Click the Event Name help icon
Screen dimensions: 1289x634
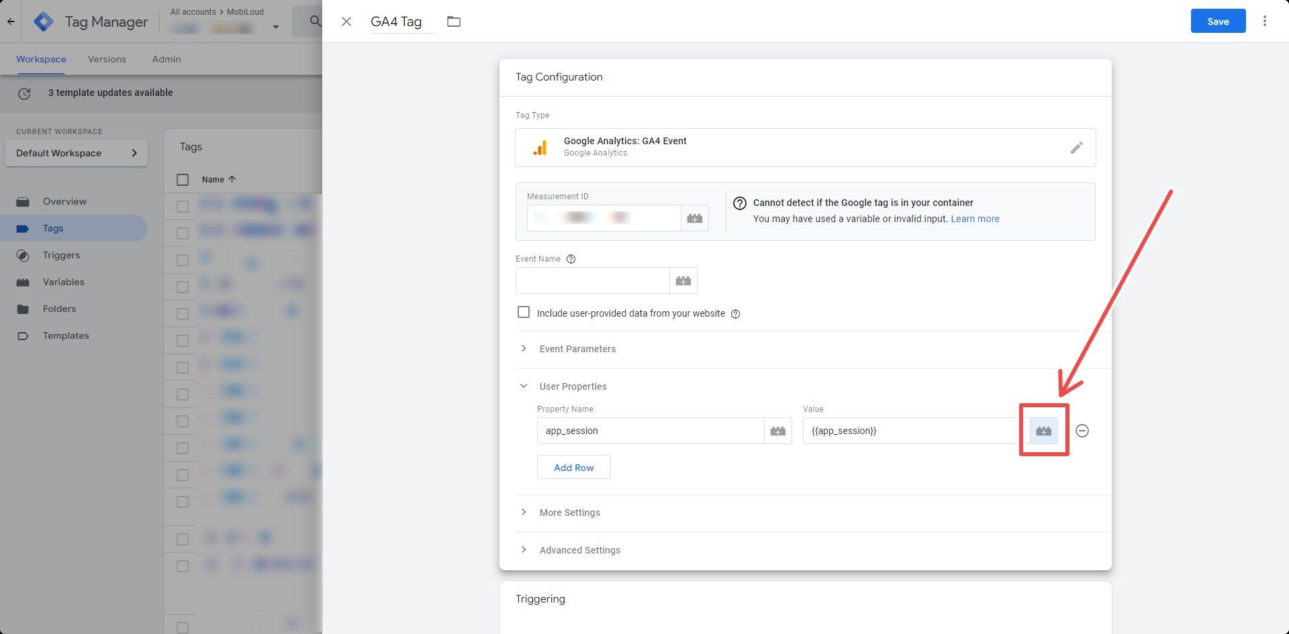[571, 259]
